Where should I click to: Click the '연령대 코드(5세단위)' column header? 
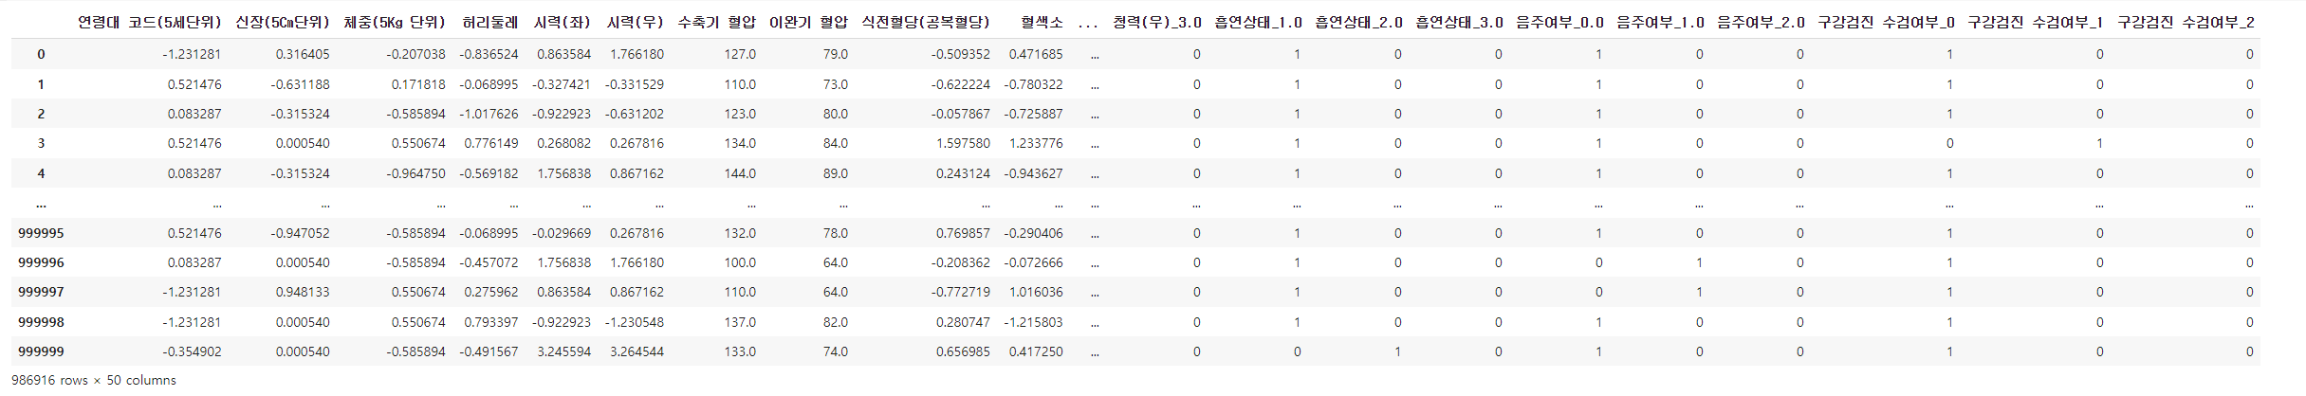(x=149, y=23)
